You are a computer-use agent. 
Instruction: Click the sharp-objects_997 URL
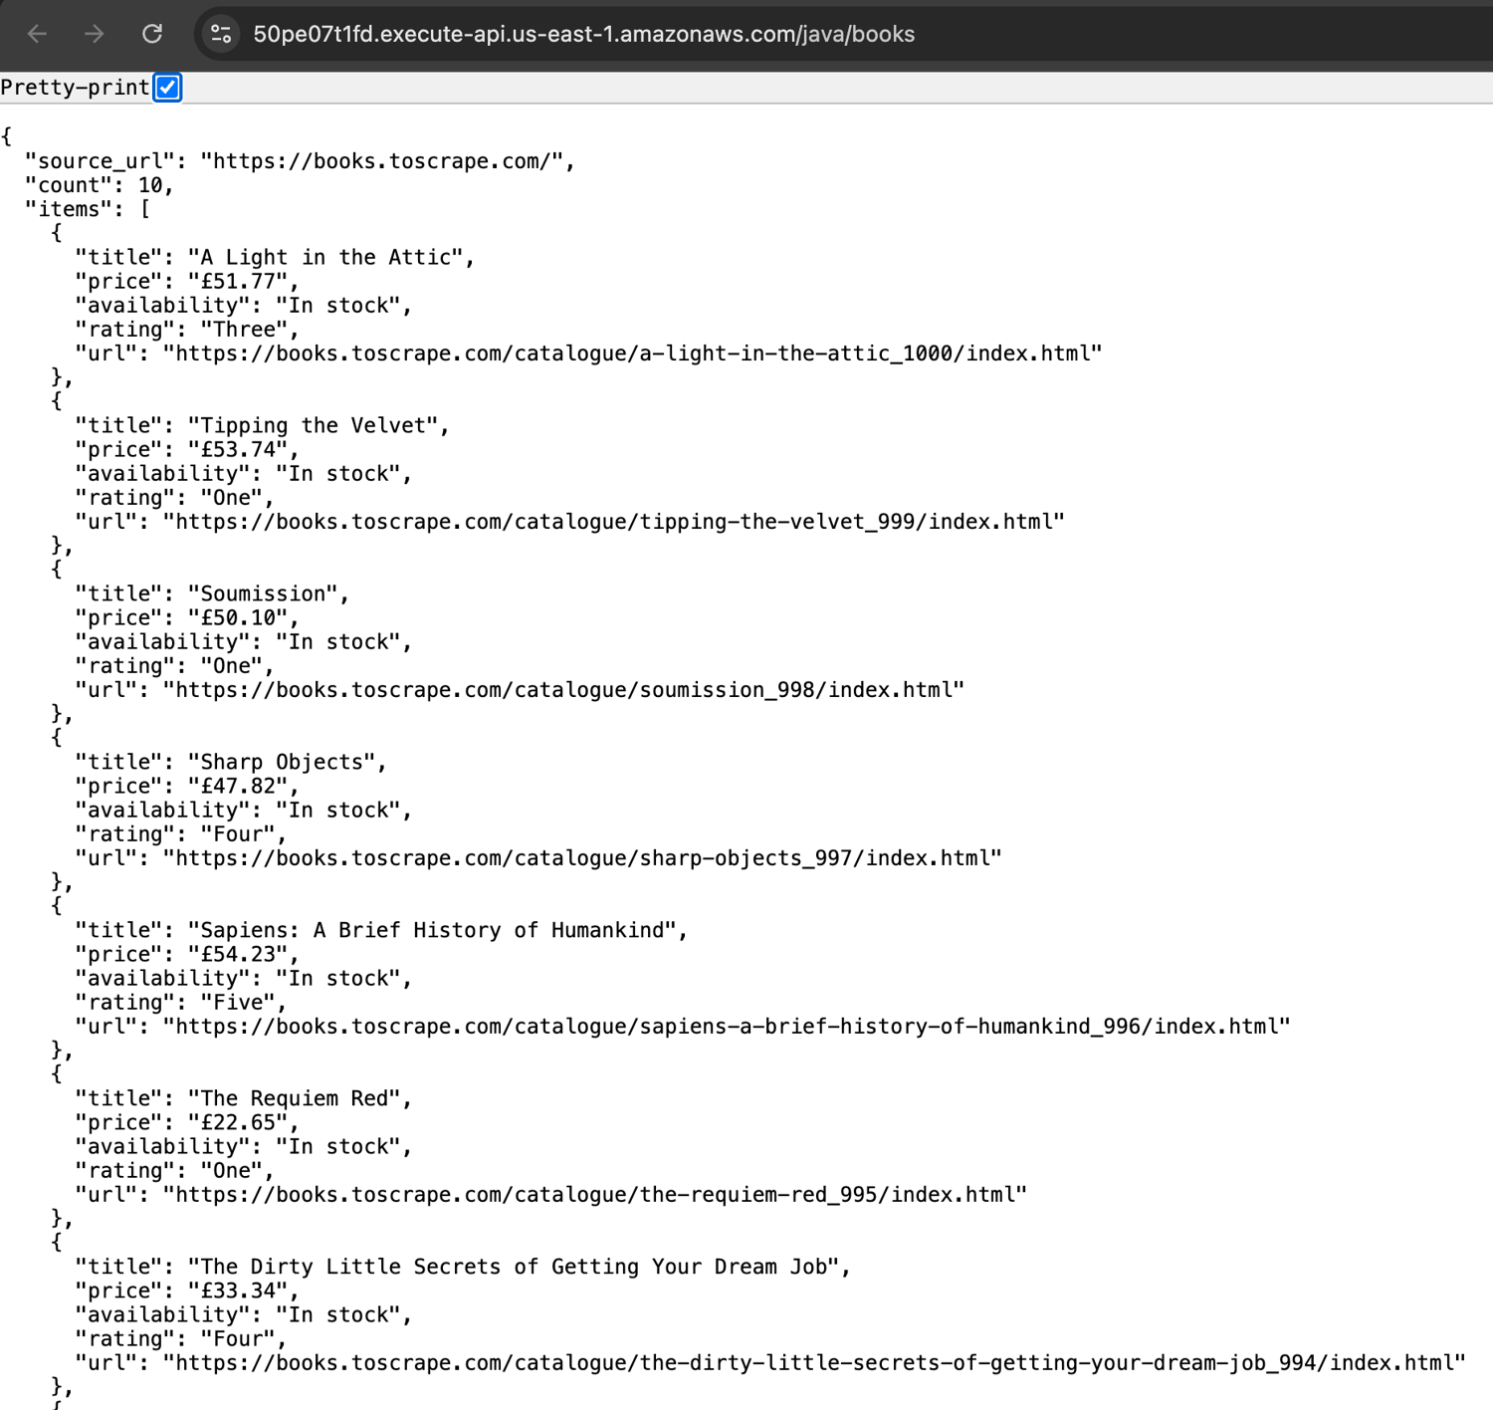point(582,858)
